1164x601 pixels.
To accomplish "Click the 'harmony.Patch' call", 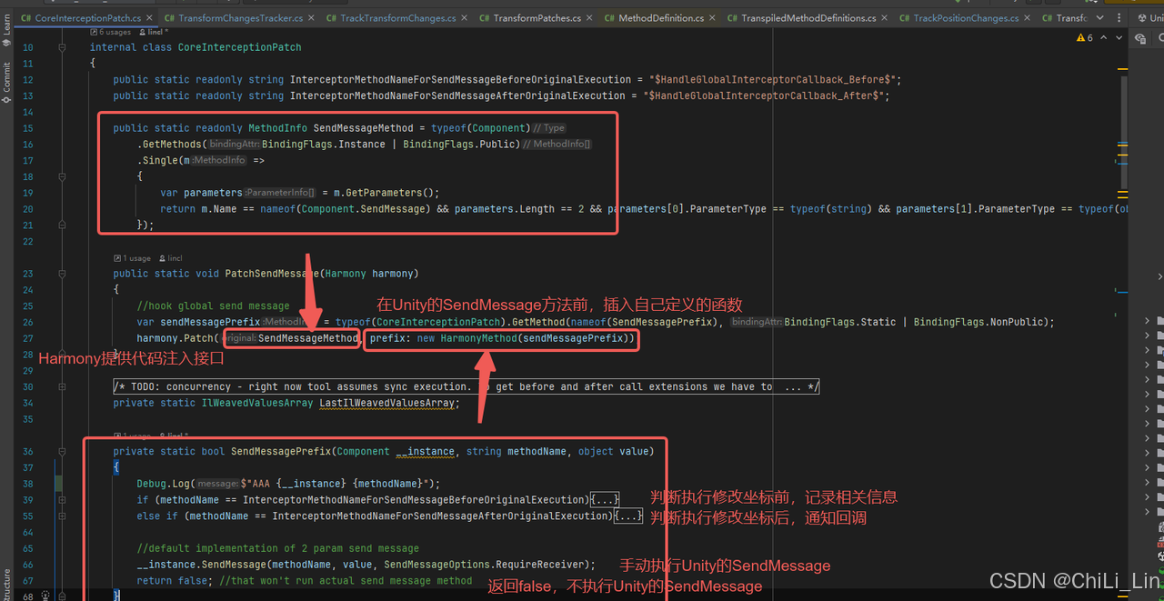I will coord(177,338).
